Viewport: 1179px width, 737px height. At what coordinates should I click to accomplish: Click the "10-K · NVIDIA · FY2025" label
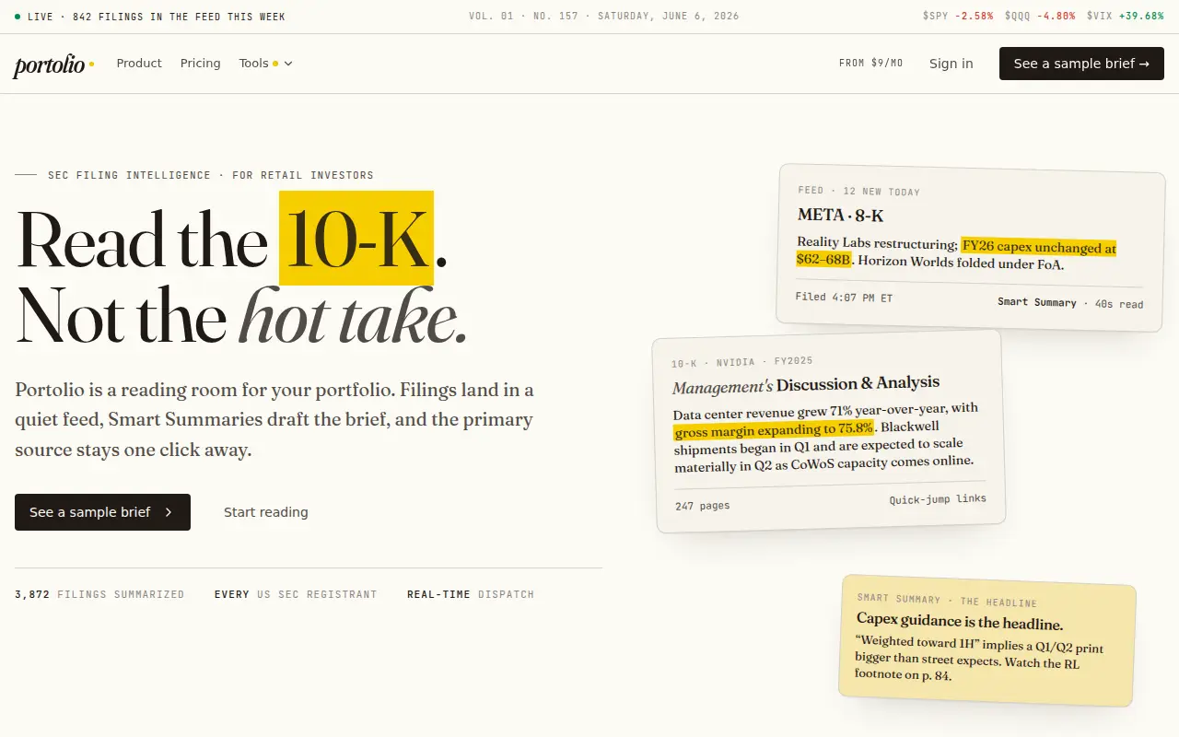741,362
